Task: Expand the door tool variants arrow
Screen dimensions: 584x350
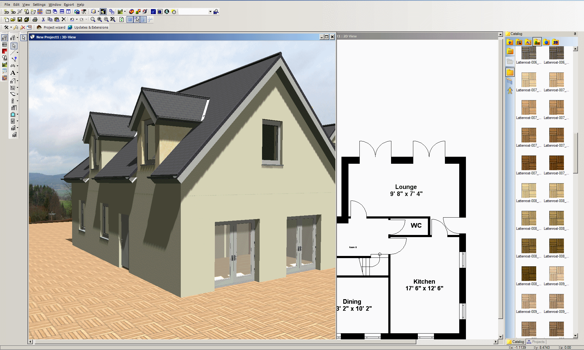Action: click(x=17, y=121)
